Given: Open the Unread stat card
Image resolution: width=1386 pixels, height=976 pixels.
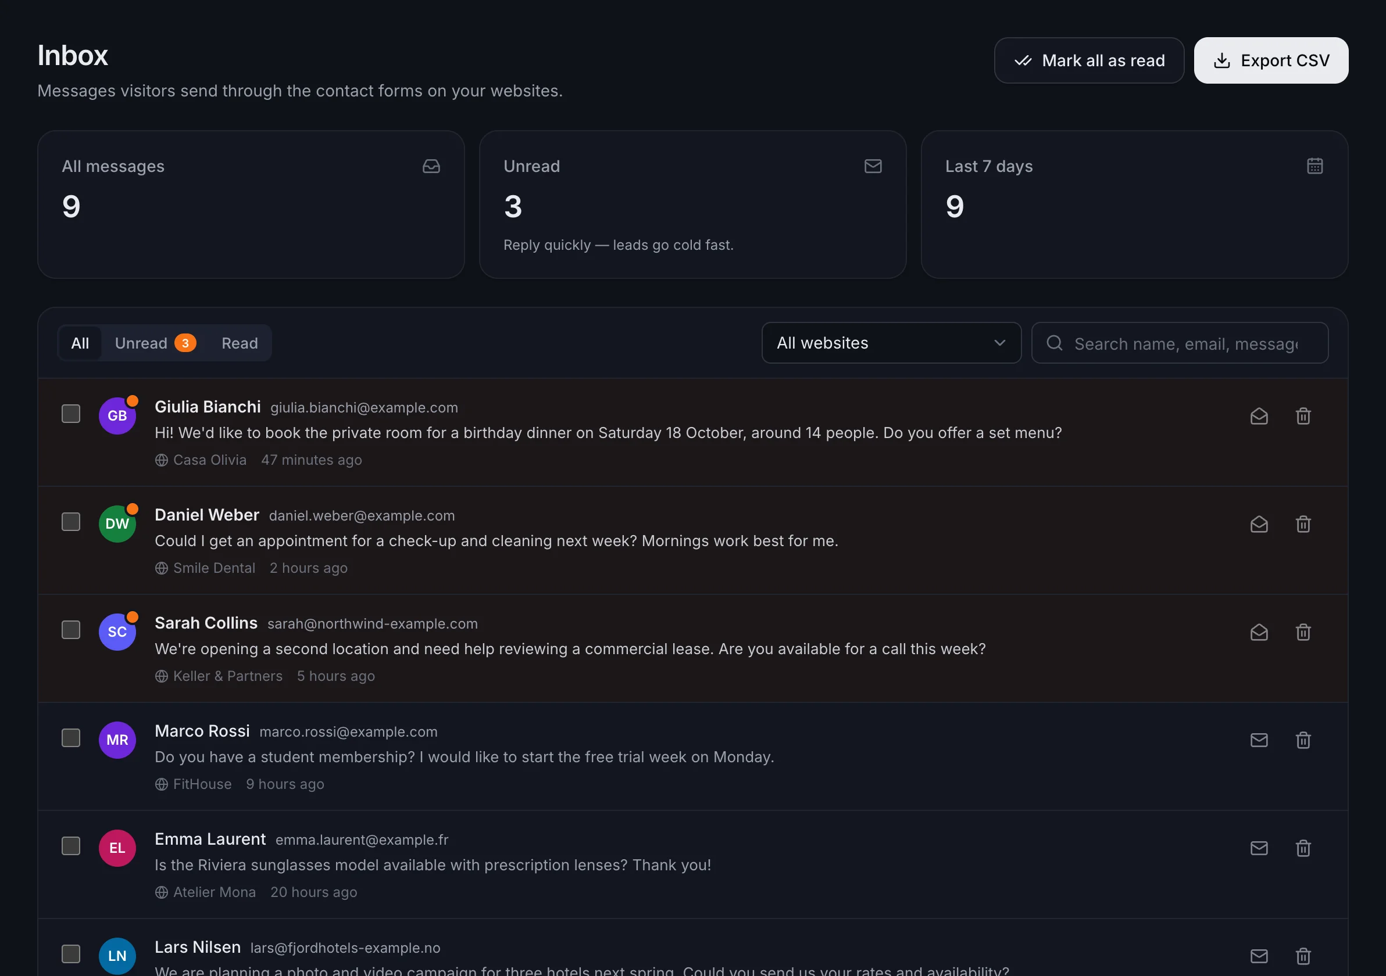Looking at the screenshot, I should coord(692,204).
